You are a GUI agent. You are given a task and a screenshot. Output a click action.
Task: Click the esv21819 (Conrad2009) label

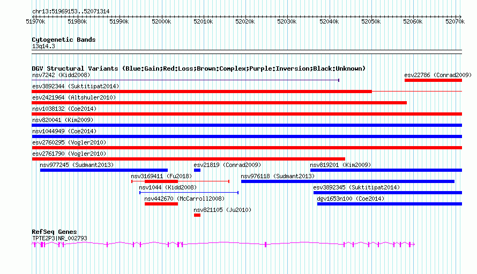pyautogui.click(x=227, y=165)
